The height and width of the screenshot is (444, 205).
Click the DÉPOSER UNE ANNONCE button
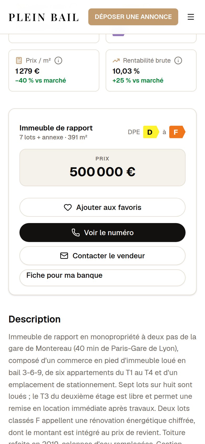click(x=133, y=17)
